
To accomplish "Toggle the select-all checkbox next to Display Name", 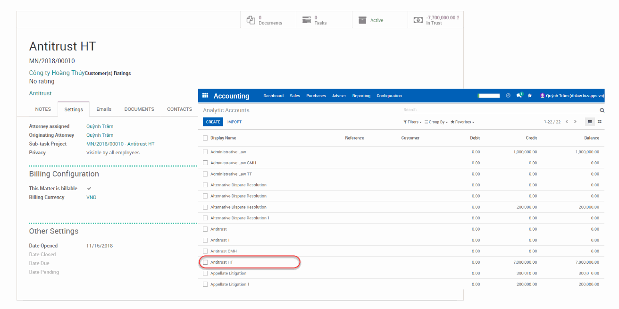I will [x=205, y=138].
